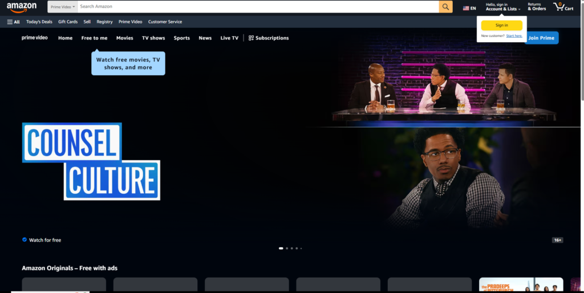Screen dimensions: 584x293
Task: Click the Amazon logo
Action: (22, 7)
